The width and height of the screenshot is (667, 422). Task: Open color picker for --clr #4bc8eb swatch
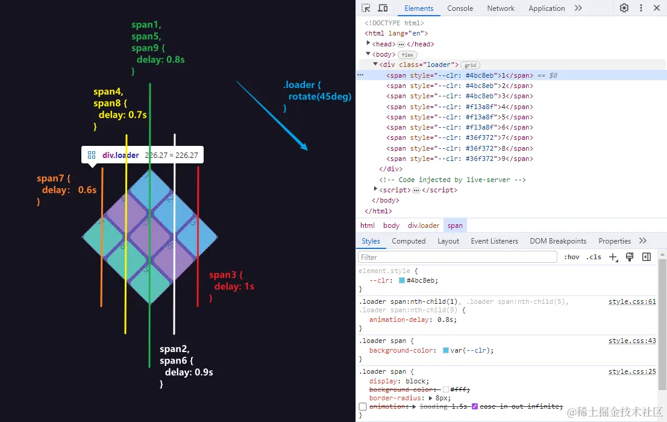(401, 280)
